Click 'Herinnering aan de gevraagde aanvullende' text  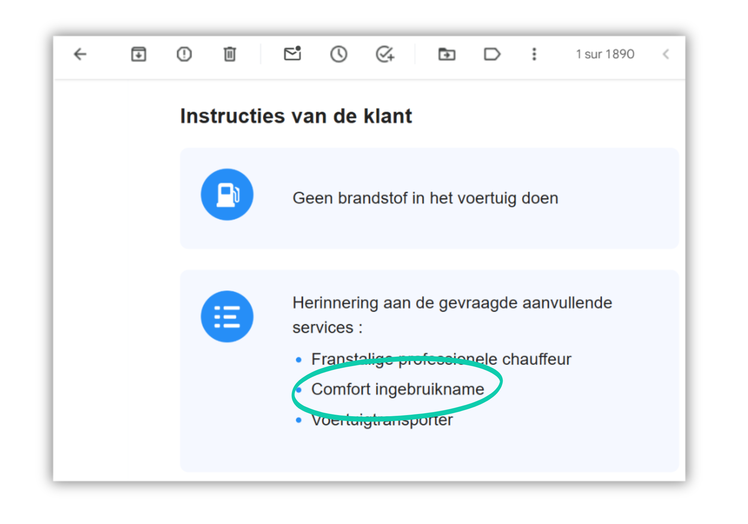pos(452,303)
